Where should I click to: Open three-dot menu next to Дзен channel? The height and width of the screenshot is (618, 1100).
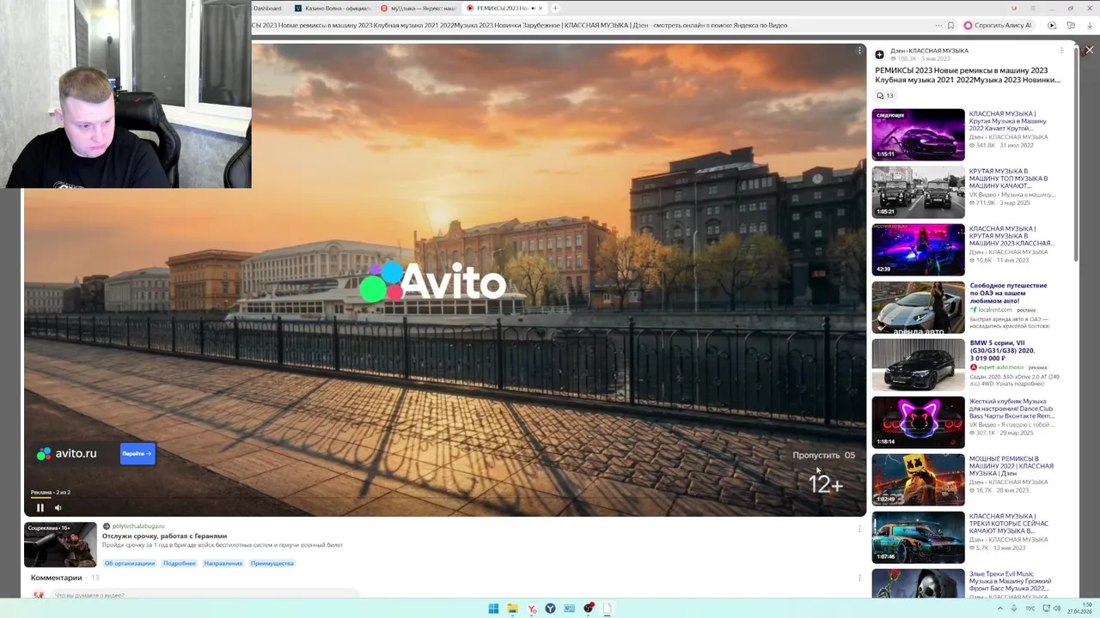pyautogui.click(x=1061, y=51)
